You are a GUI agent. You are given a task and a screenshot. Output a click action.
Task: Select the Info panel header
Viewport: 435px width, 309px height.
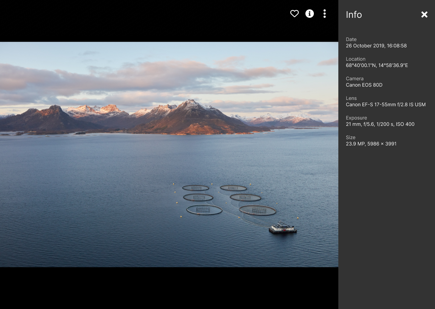pyautogui.click(x=354, y=14)
